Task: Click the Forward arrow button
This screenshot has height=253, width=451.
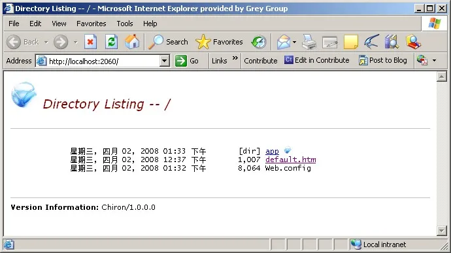Action: [61, 42]
